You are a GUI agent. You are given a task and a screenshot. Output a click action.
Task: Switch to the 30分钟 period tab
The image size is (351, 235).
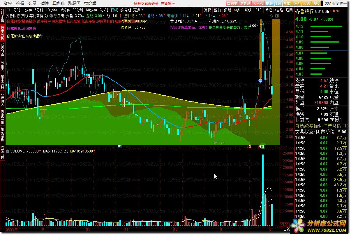[x=78, y=10]
